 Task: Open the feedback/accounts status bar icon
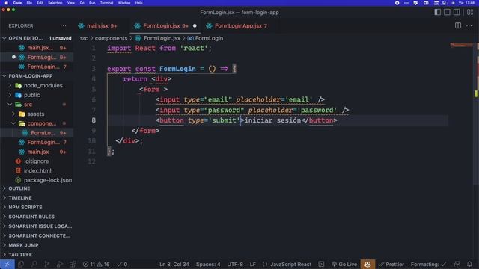(x=457, y=264)
